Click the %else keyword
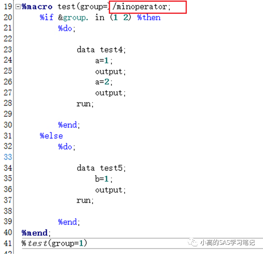This screenshot has width=263, height=254. (x=51, y=136)
